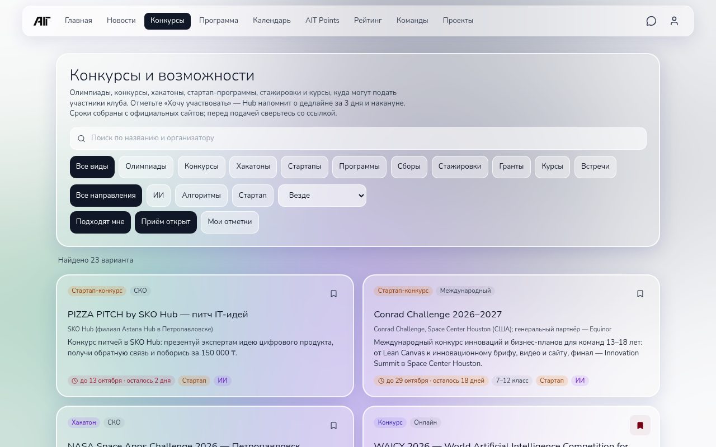Open the Конкурсы tab in navbar

coord(167,21)
